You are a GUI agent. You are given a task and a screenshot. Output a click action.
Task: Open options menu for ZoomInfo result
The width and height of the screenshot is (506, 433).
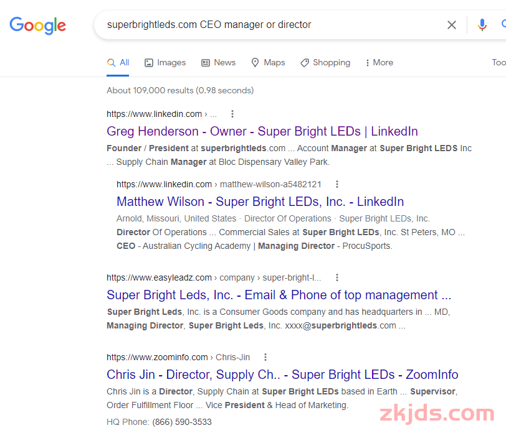[265, 357]
